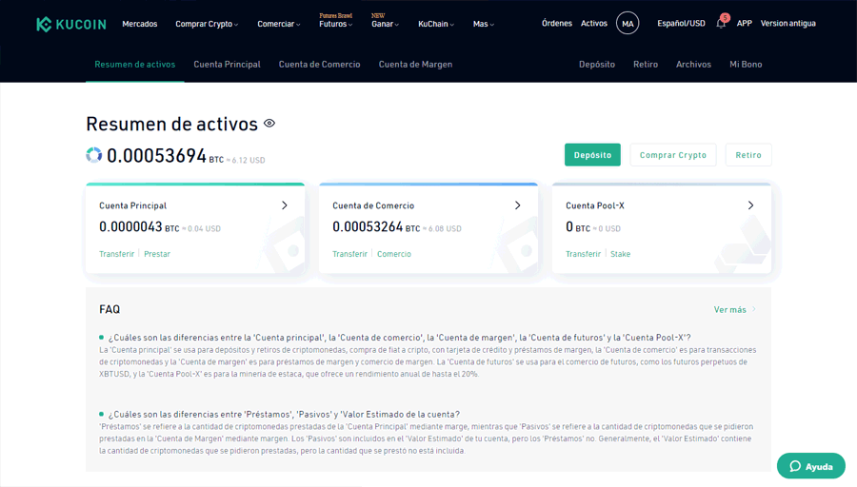Open Retiro in the sub navigation
The height and width of the screenshot is (487, 857).
pyautogui.click(x=646, y=65)
